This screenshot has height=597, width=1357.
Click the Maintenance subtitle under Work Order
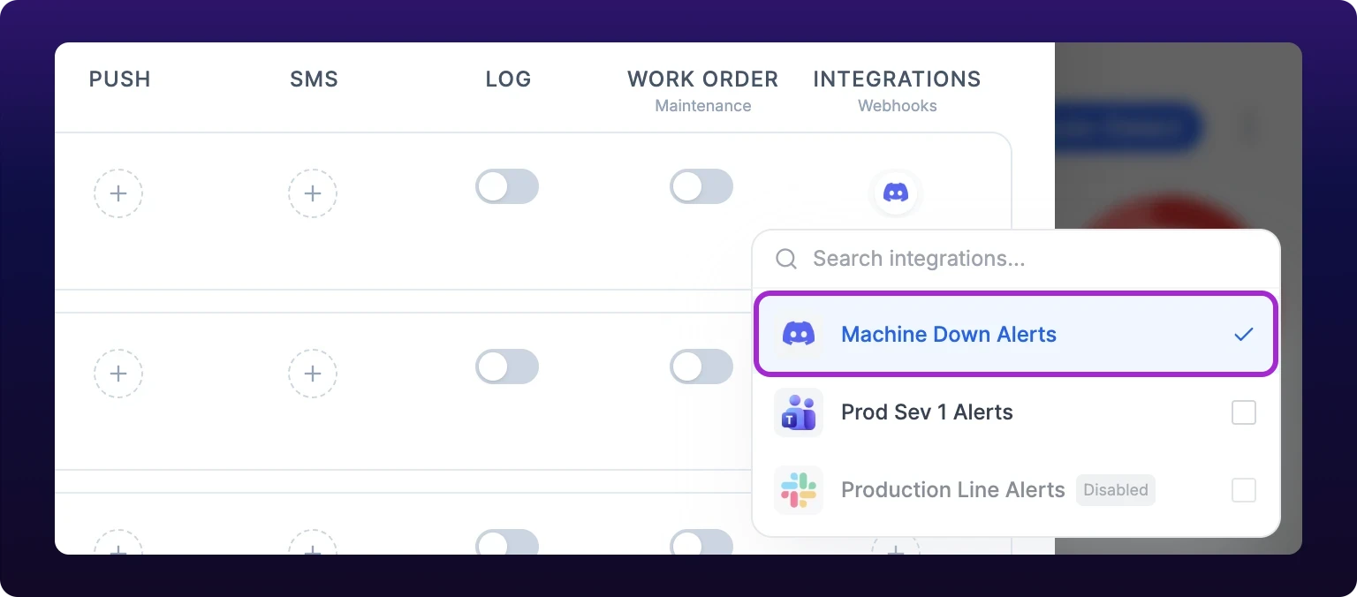(703, 106)
